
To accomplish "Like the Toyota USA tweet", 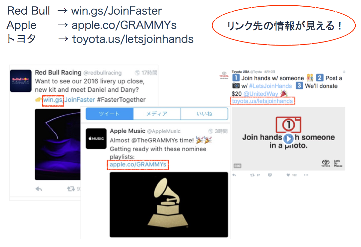I will pos(288,175).
